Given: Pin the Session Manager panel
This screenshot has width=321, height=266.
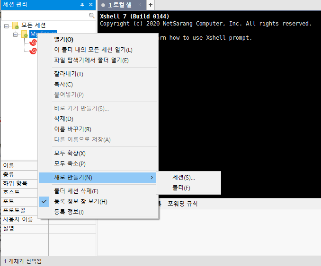Looking at the screenshot, I should pyautogui.click(x=82, y=5).
